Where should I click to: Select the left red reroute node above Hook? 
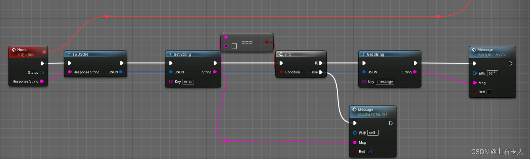point(107,16)
